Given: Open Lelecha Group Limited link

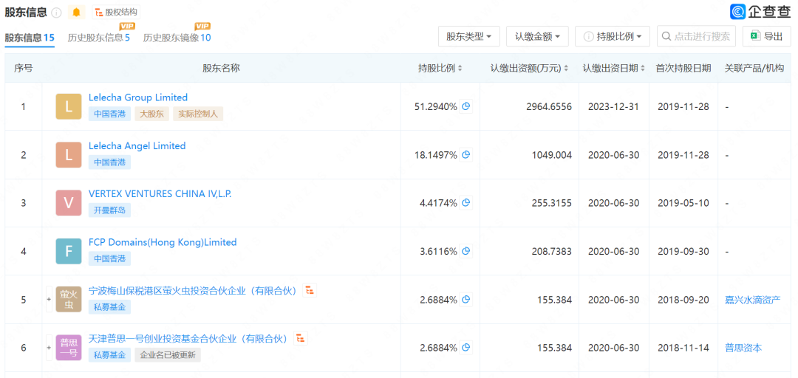Looking at the screenshot, I should [138, 97].
